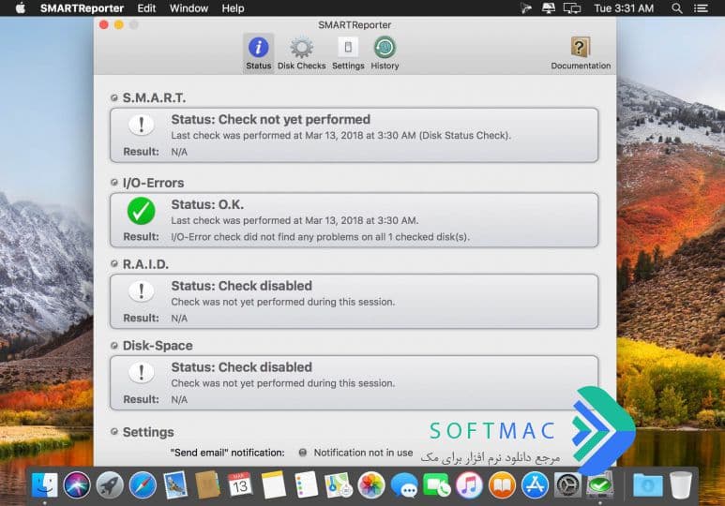This screenshot has height=506, width=725.
Task: Collapse the I/O-Errors section disclosure
Action: (x=114, y=183)
